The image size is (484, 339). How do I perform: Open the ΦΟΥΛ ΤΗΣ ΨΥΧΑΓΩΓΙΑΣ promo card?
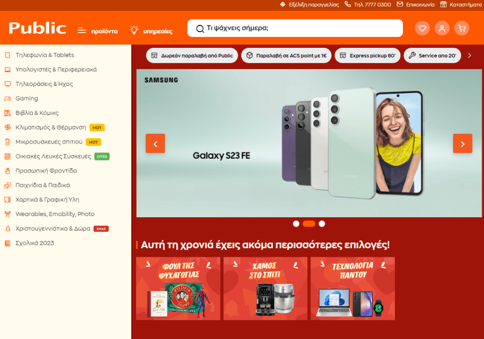point(178,289)
